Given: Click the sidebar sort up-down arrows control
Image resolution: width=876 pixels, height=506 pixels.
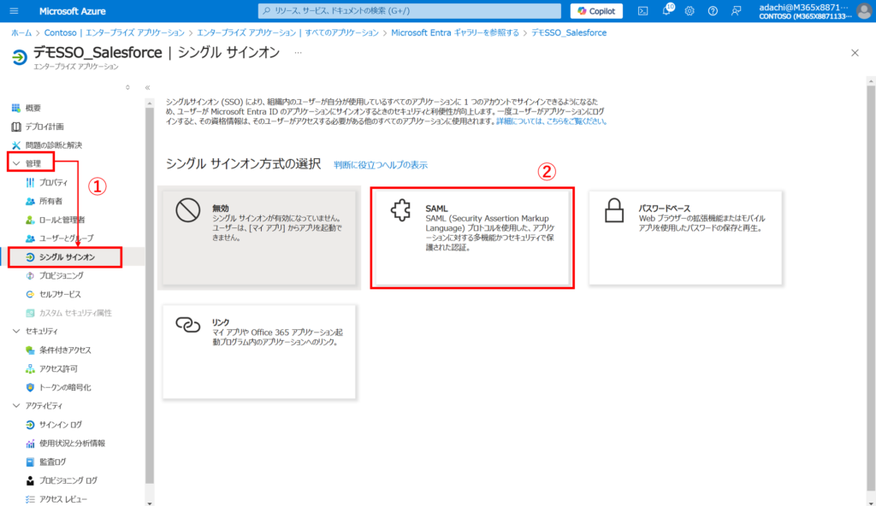Looking at the screenshot, I should point(128,88).
